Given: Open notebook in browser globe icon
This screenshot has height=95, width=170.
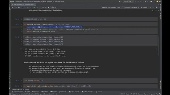Looking at the screenshot, I should pyautogui.click(x=156, y=7).
